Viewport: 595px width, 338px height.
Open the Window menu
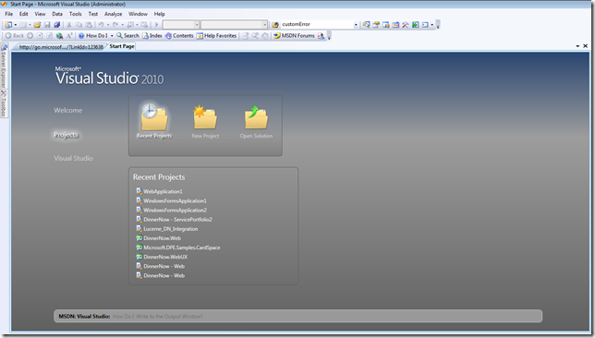138,14
